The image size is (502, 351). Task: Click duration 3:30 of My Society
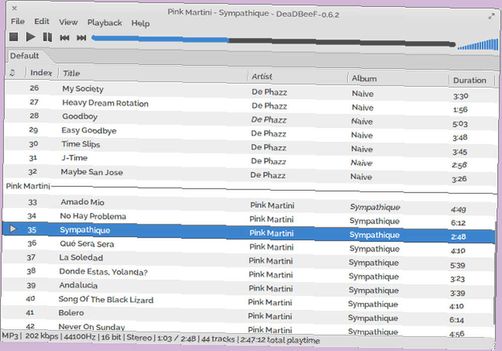tap(461, 96)
